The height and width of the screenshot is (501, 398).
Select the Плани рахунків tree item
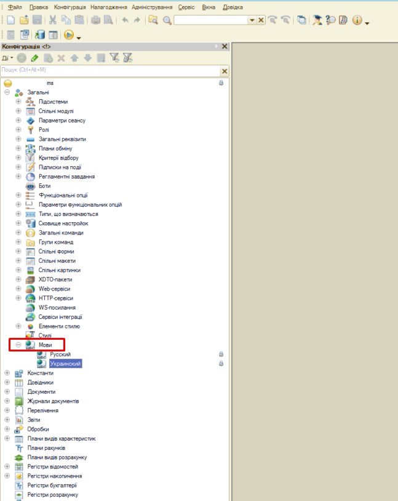[46, 447]
